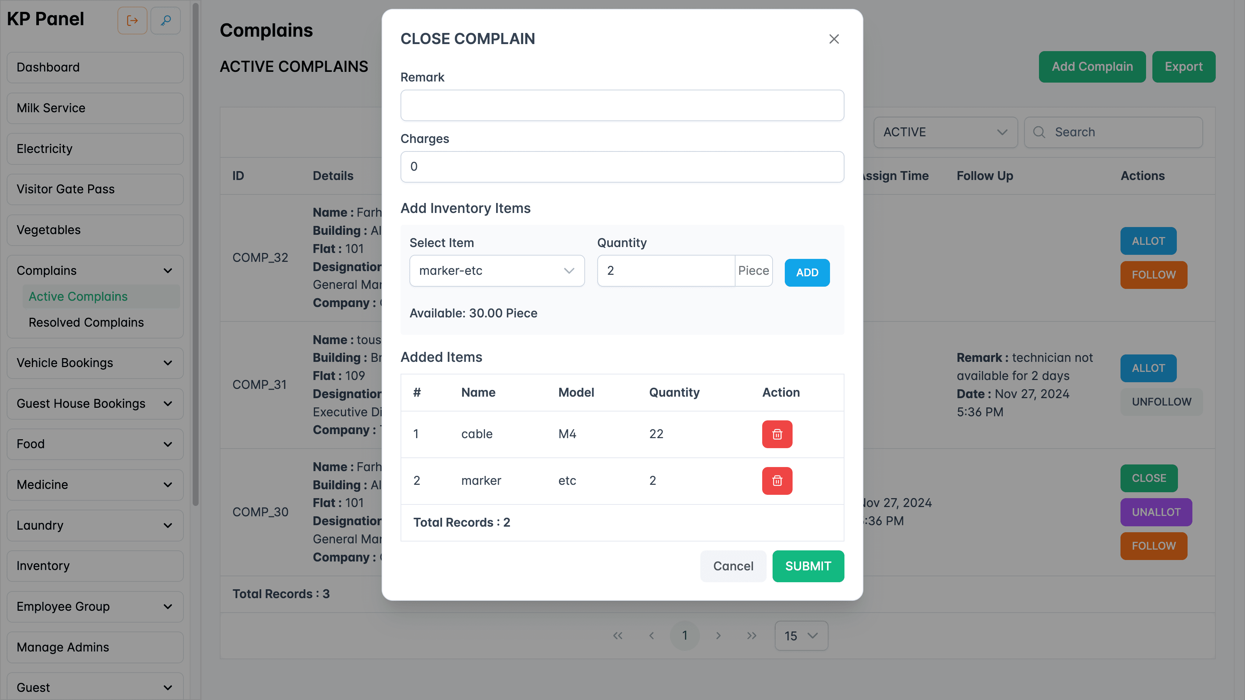Open the Dashboard sidebar item
Viewport: 1245px width, 700px height.
tap(95, 67)
